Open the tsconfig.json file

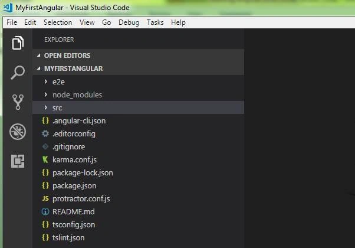point(74,225)
